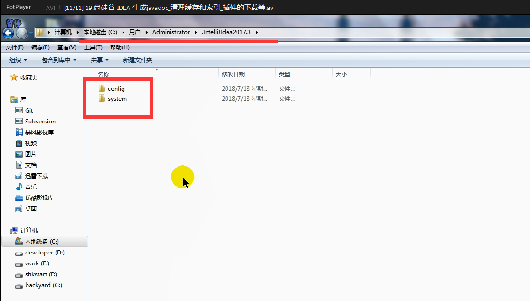Click the AVI format label in PotPlayer title
Viewport: 530px width, 301px height.
[51, 8]
